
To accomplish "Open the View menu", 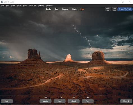I will pyautogui.click(x=13, y=6).
